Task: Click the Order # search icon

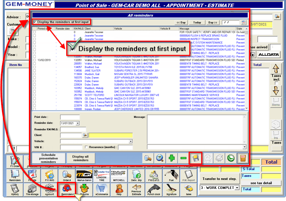Action: (67, 175)
